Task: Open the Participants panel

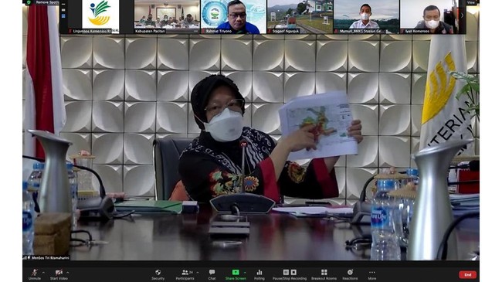Action: (x=185, y=274)
